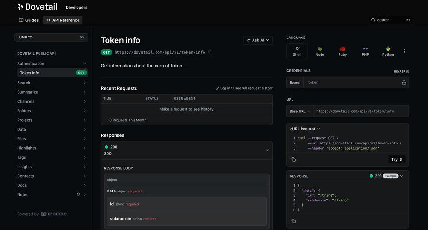This screenshot has height=230, width=428.
Task: Open more languages via three-dot icon
Action: [x=404, y=51]
